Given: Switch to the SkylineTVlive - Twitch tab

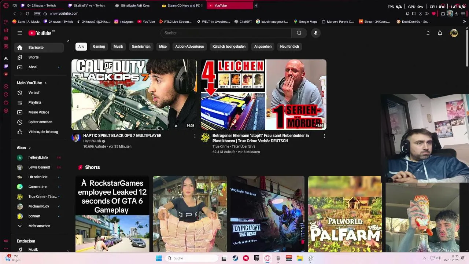Looking at the screenshot, I should coord(89,5).
